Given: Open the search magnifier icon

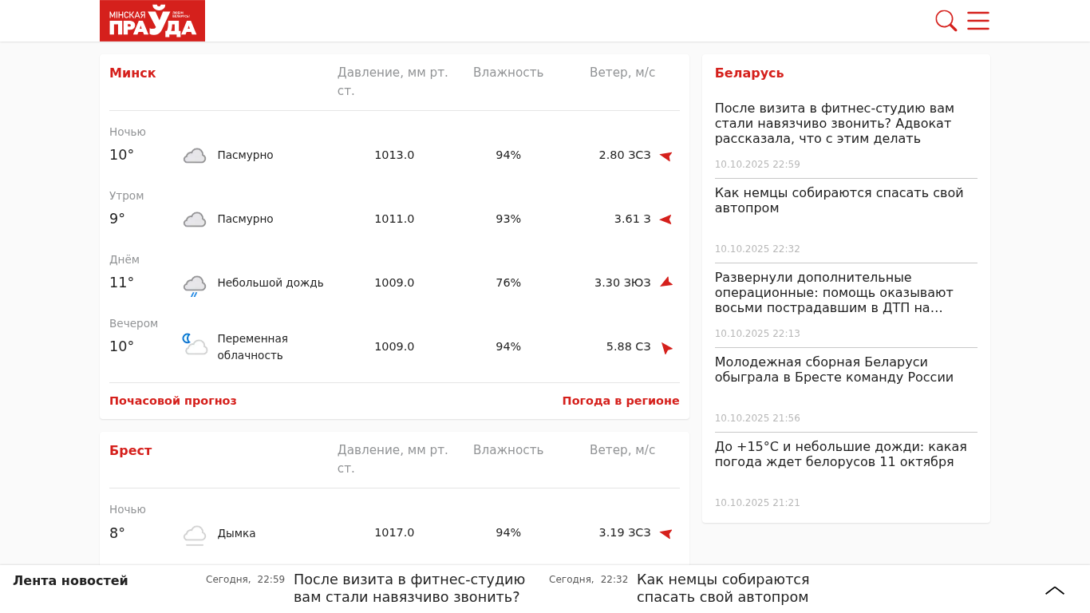Looking at the screenshot, I should 946,21.
